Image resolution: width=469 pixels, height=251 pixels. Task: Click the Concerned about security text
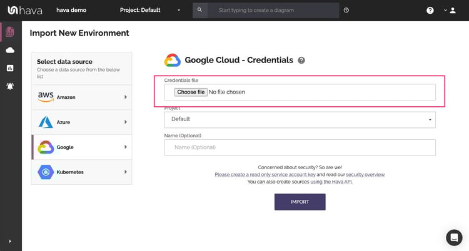tap(300, 167)
